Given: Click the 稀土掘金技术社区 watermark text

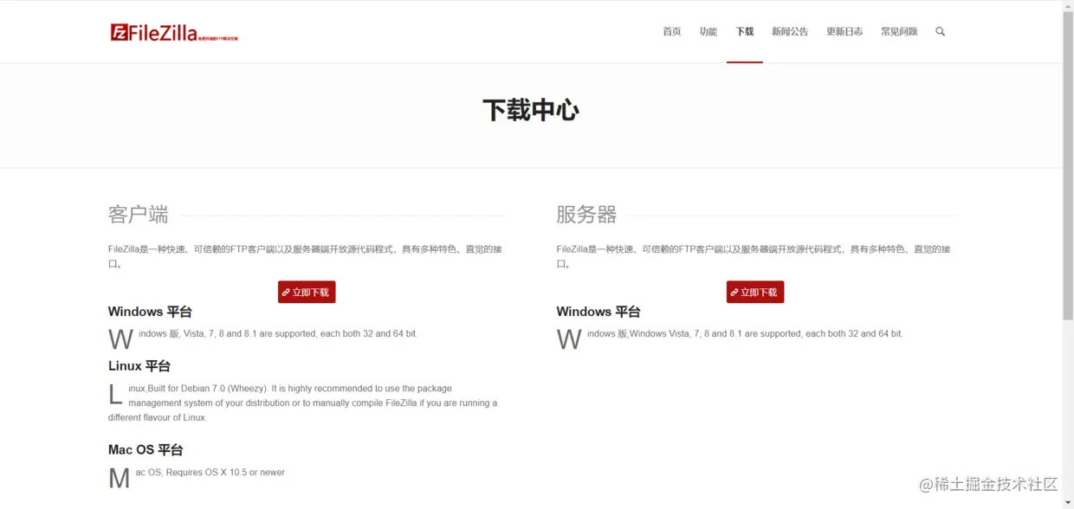Looking at the screenshot, I should (x=987, y=484).
